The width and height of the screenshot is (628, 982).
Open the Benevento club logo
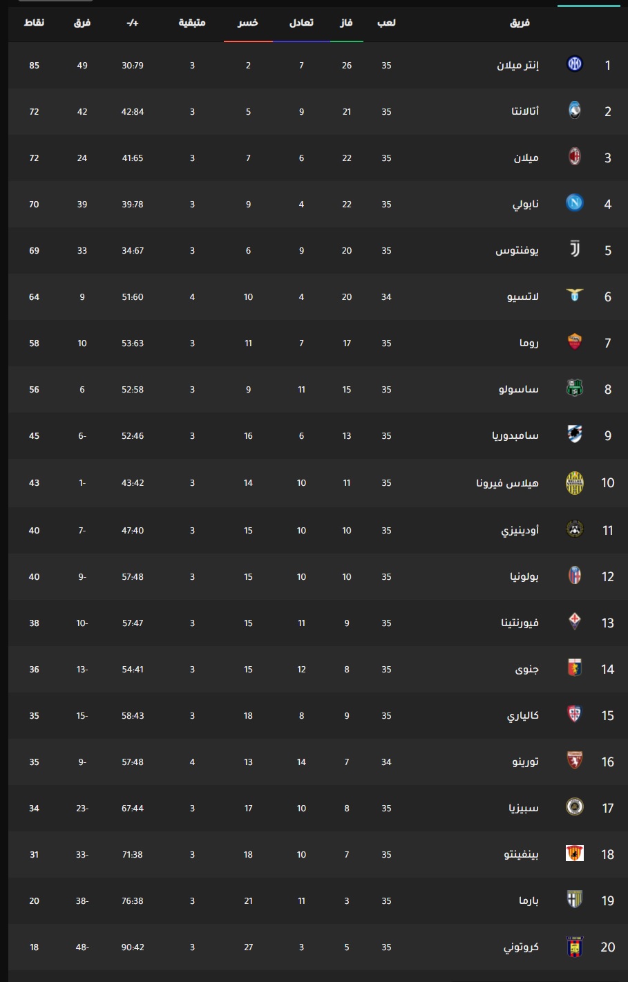coord(575,853)
